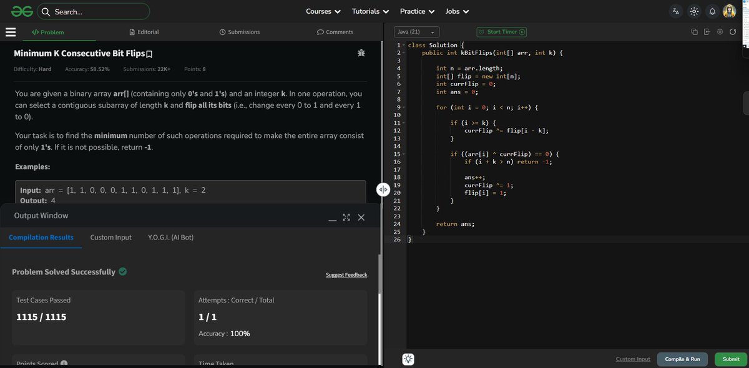Viewport: 749px width, 368px height.
Task: Click the 'ans++;' code line
Action: click(475, 177)
